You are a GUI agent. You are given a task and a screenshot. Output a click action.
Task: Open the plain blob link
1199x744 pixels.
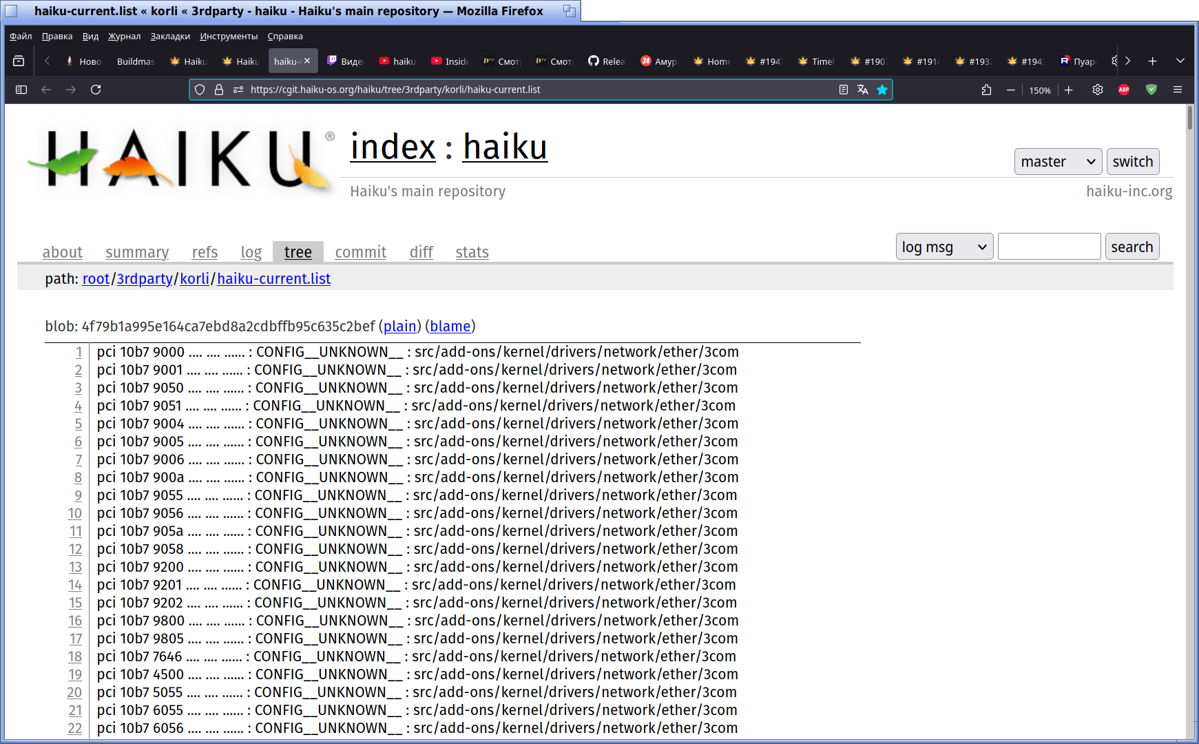[x=400, y=327]
